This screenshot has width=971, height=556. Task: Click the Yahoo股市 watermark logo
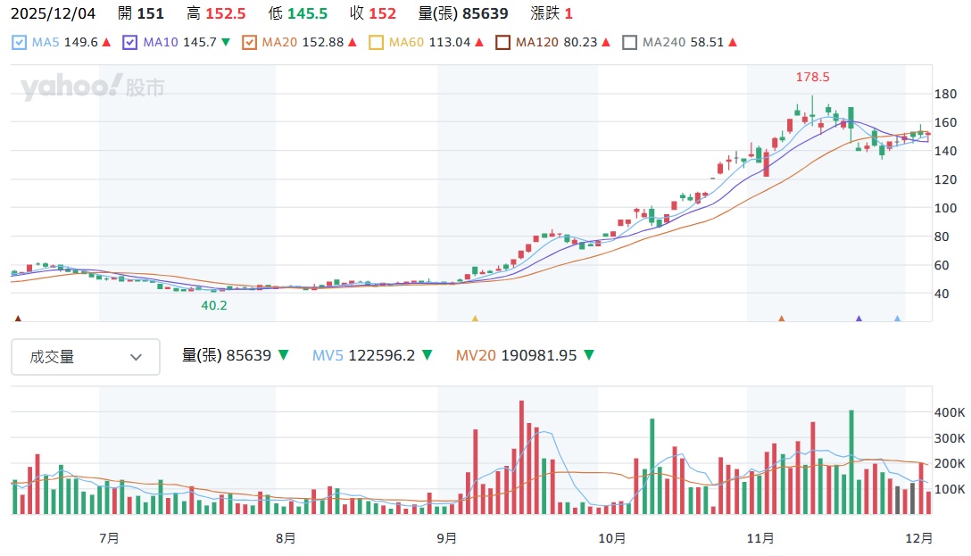[92, 87]
